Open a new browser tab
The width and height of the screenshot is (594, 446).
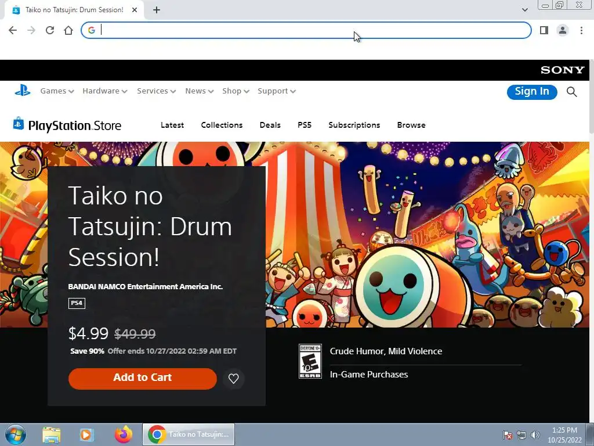[x=157, y=10]
